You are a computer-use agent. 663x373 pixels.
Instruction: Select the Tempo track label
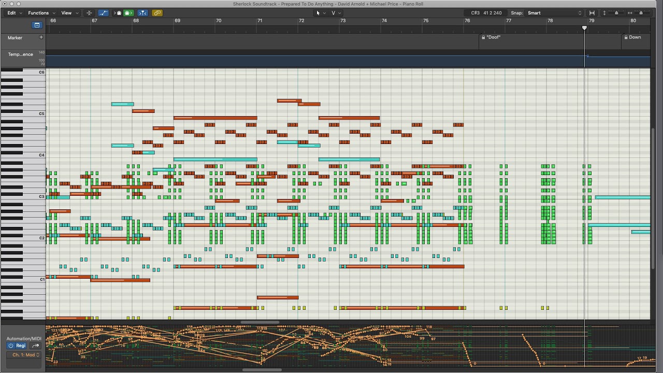pyautogui.click(x=20, y=54)
